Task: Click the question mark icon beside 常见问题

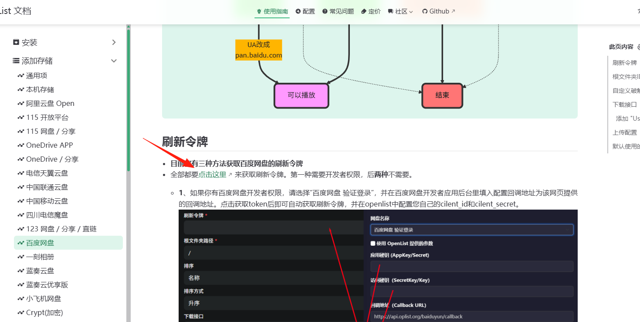Action: 325,11
